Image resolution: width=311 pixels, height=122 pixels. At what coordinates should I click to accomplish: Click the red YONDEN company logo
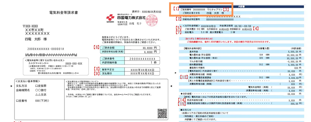pyautogui.click(x=110, y=18)
